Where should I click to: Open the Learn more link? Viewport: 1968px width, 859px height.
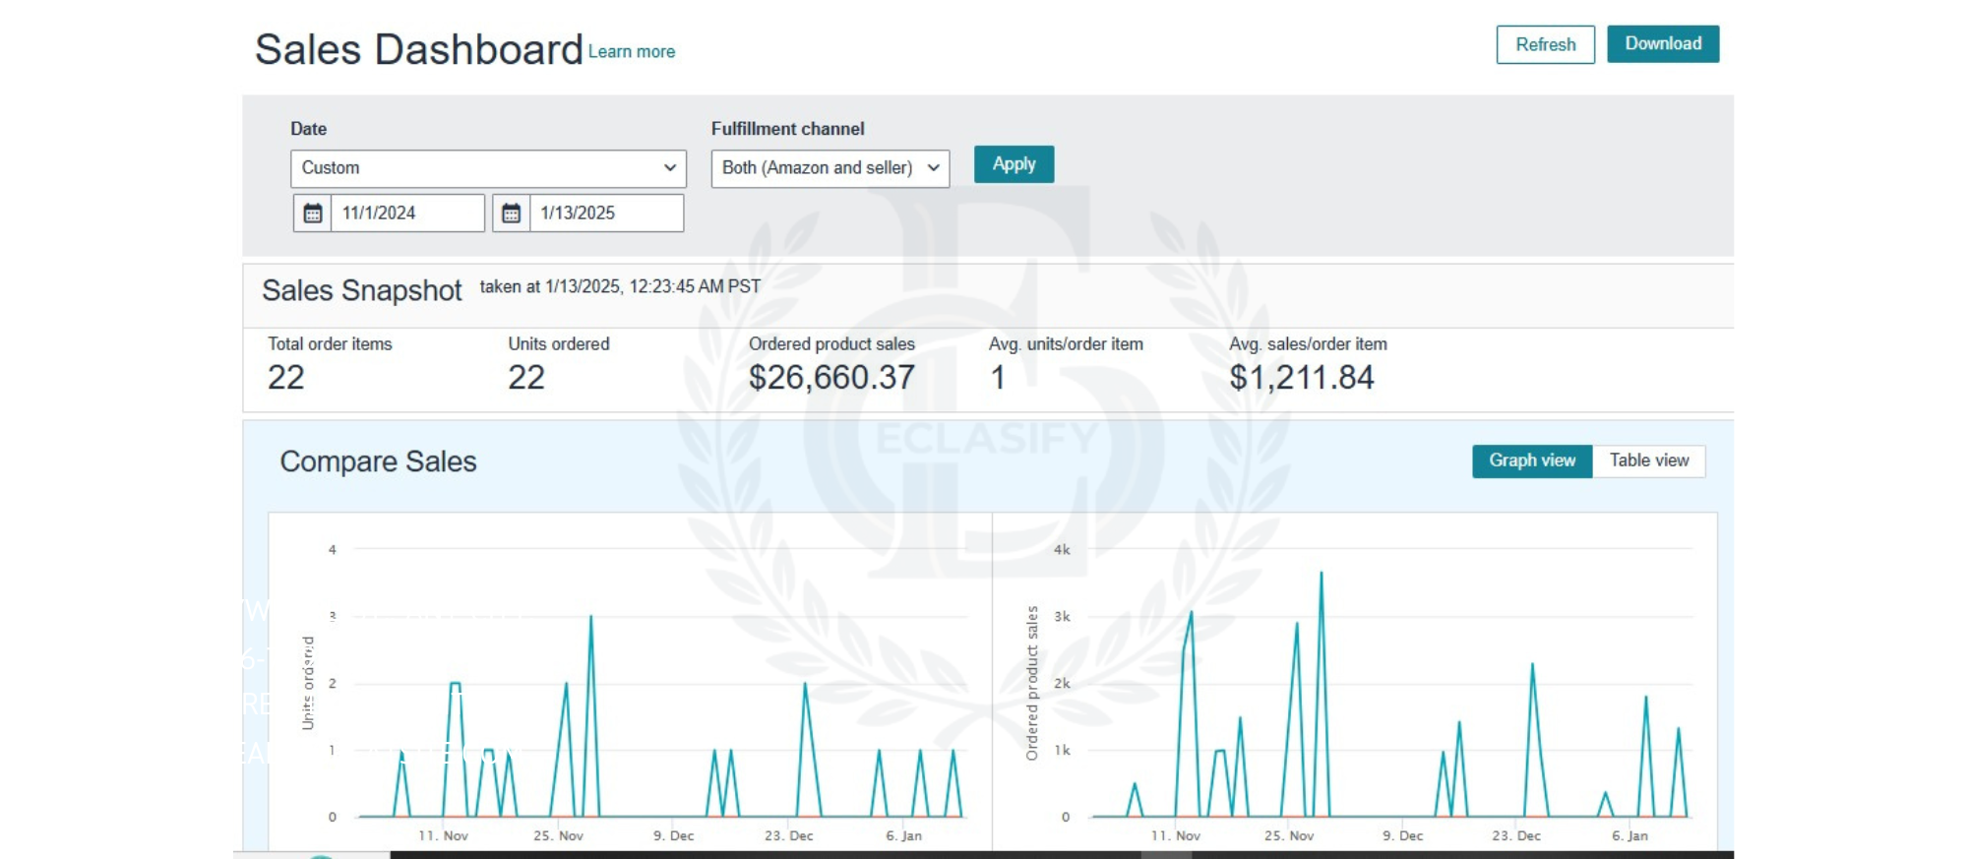pyautogui.click(x=632, y=52)
